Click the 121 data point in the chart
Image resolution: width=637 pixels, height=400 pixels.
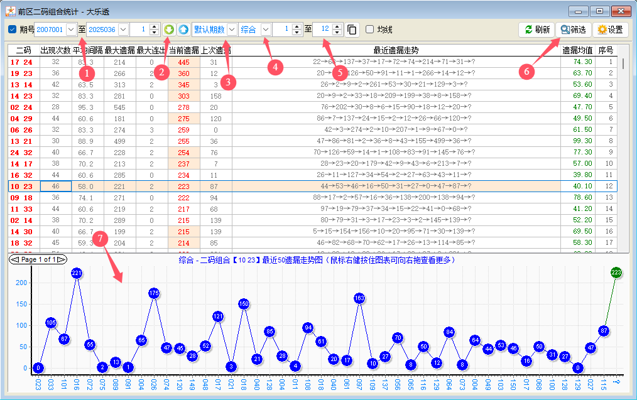(218, 316)
